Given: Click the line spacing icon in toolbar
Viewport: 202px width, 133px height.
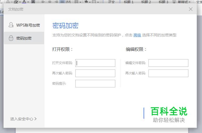Looking at the screenshot, I should coord(76,2).
